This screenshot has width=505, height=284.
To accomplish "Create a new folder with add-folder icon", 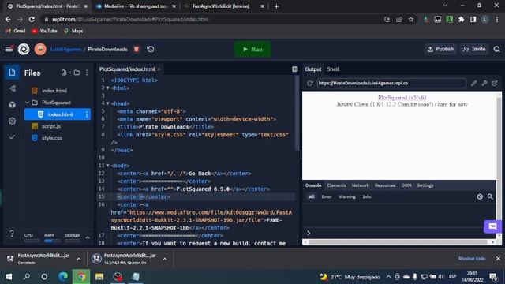I will click(77, 73).
